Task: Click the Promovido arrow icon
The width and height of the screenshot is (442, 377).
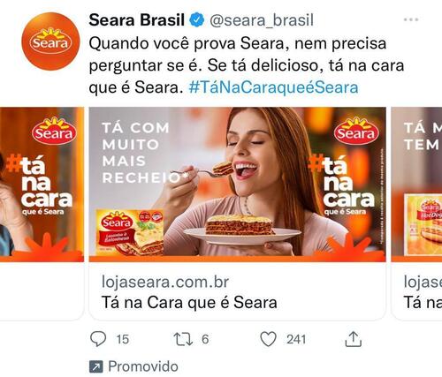Action: click(96, 366)
